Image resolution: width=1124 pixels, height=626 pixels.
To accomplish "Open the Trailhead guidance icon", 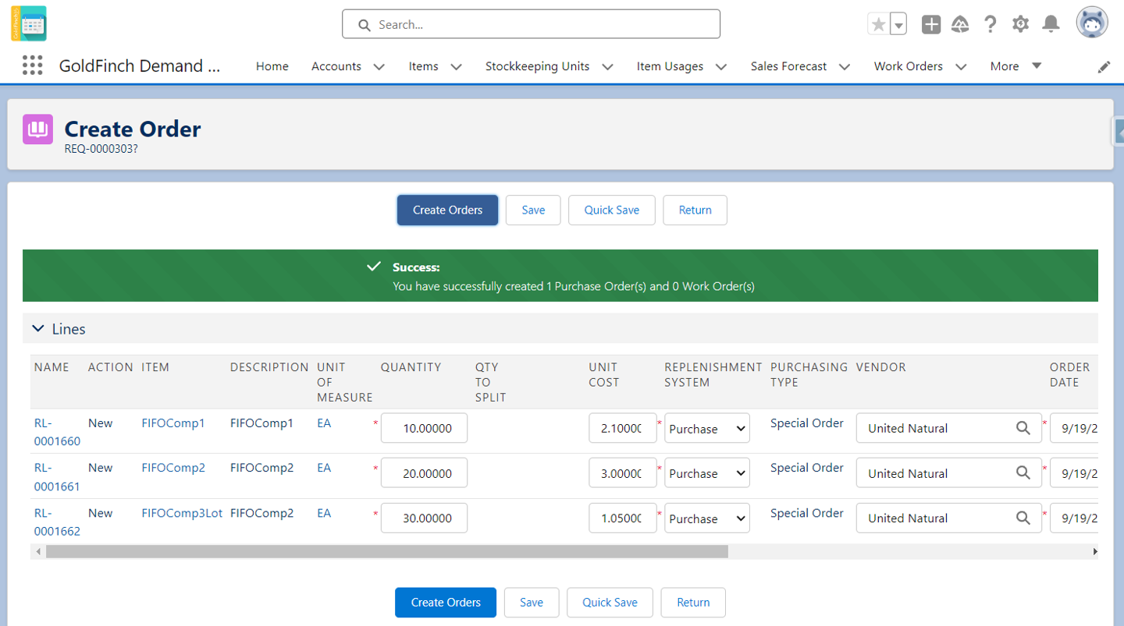I will coord(961,24).
